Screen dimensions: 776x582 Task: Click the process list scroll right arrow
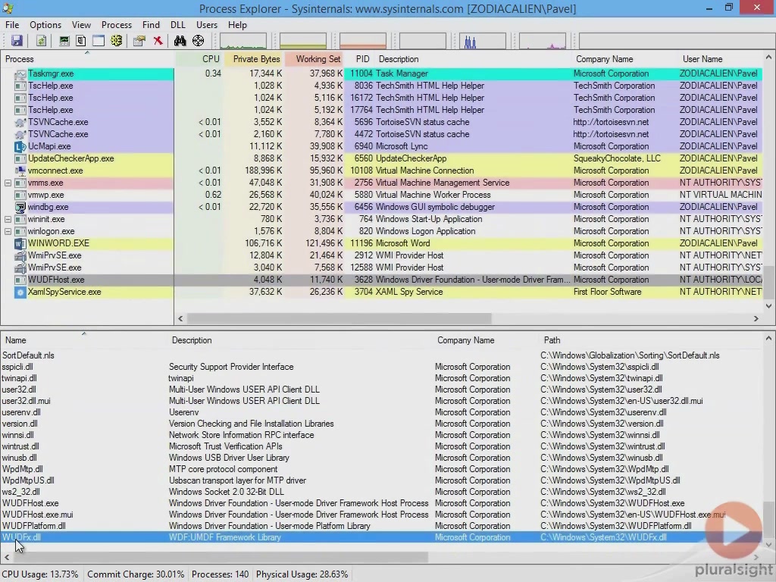click(x=756, y=319)
